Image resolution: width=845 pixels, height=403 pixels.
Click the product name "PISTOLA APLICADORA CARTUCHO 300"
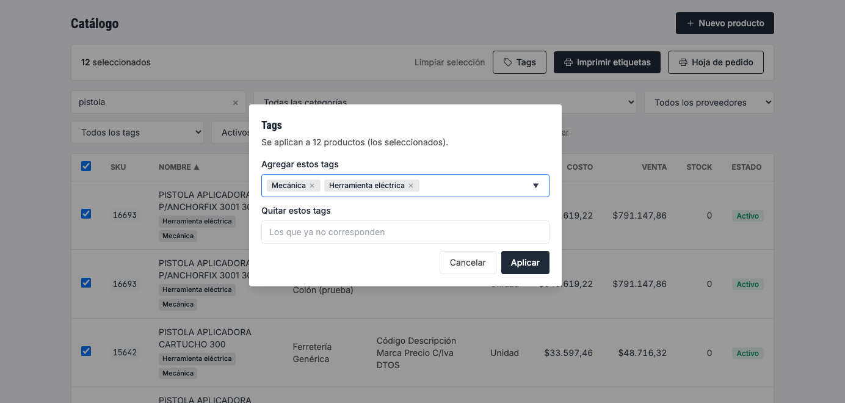205,338
